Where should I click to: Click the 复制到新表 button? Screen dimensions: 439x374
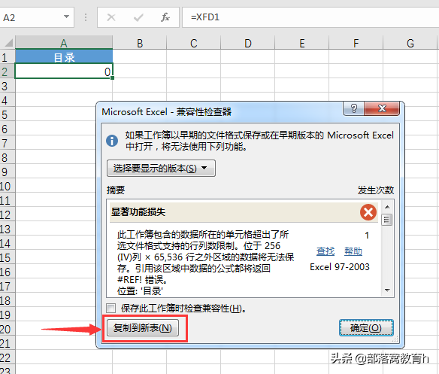(143, 327)
